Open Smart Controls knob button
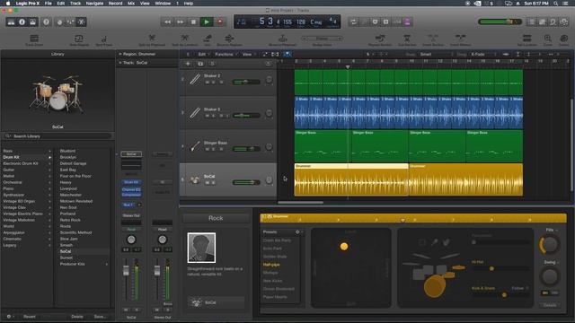This screenshot has height=323, width=575. [x=60, y=22]
